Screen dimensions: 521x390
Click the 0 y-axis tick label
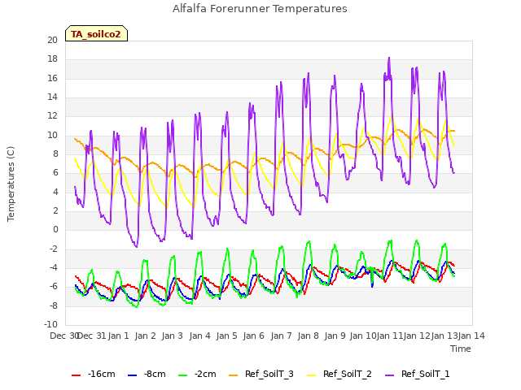(x=55, y=229)
